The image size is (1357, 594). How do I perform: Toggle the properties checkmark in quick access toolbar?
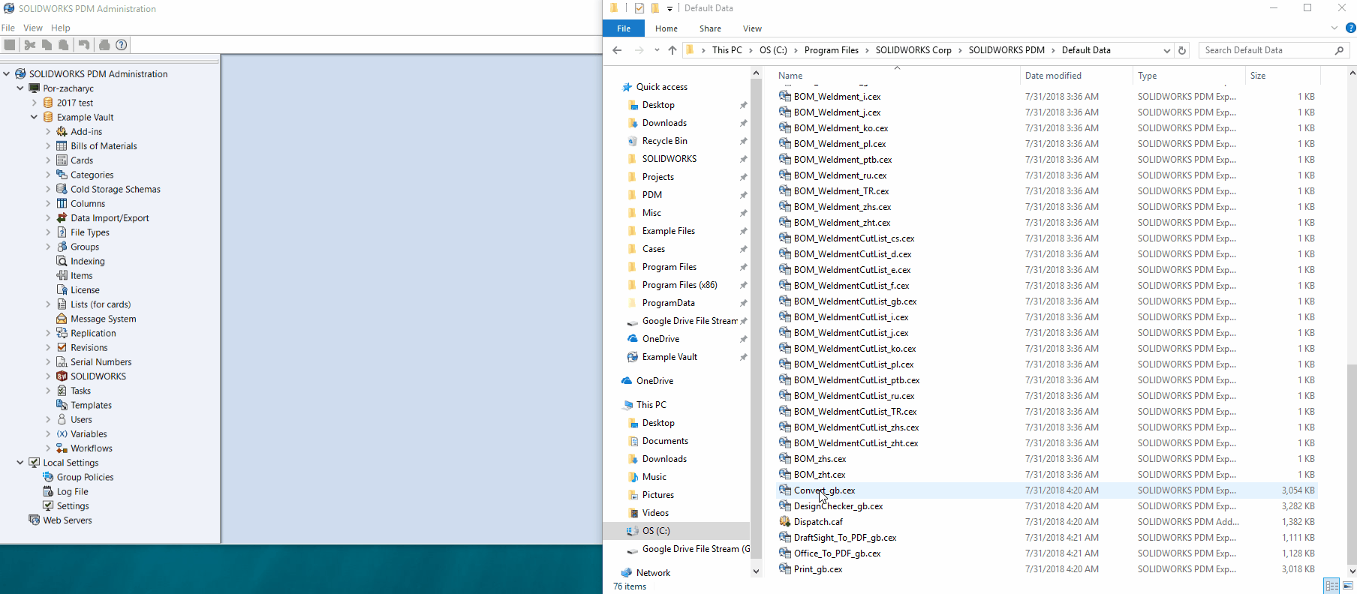[639, 8]
